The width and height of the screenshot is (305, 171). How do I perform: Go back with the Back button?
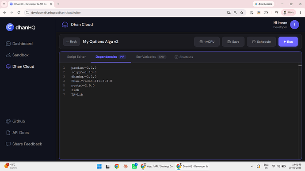coord(71,42)
